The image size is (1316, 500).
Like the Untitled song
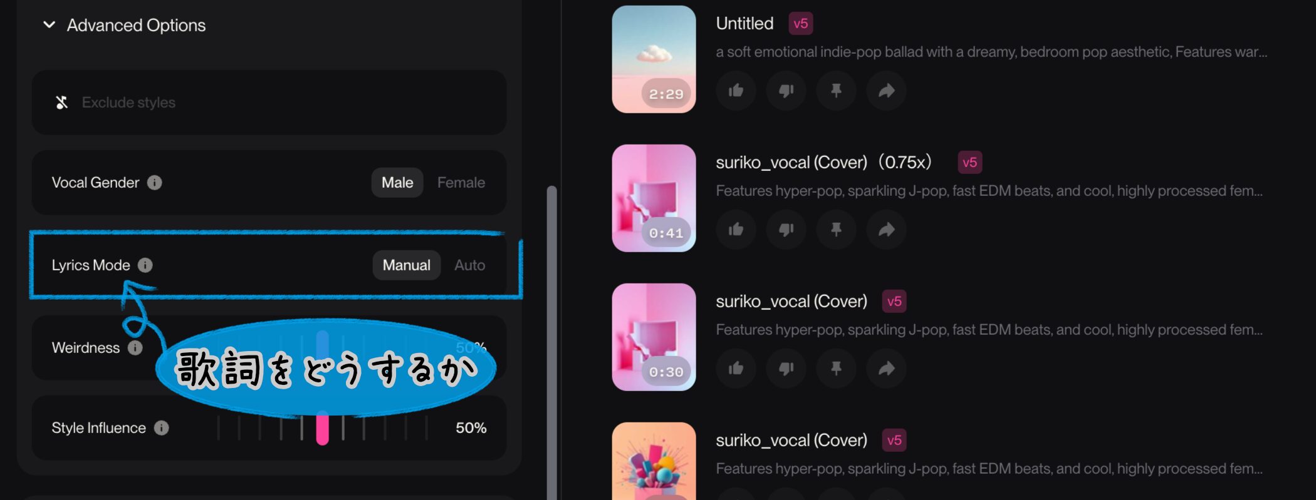736,91
